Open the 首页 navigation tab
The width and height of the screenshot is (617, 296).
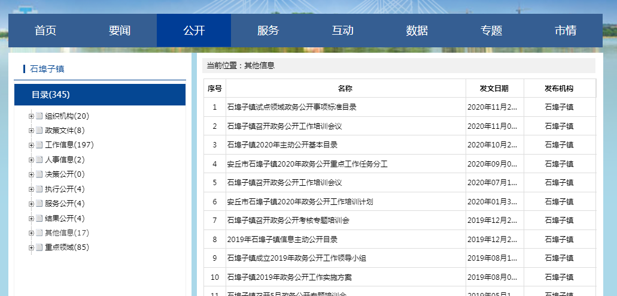tap(45, 31)
